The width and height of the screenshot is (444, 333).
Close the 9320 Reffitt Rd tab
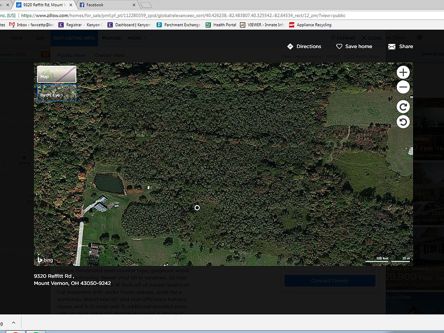click(x=71, y=5)
